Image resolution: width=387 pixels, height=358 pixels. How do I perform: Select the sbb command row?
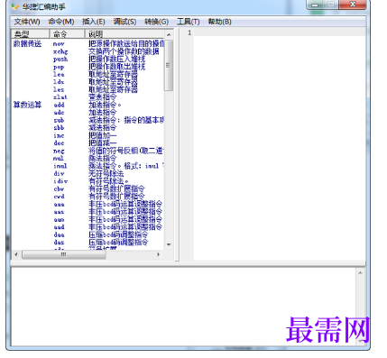[88, 128]
